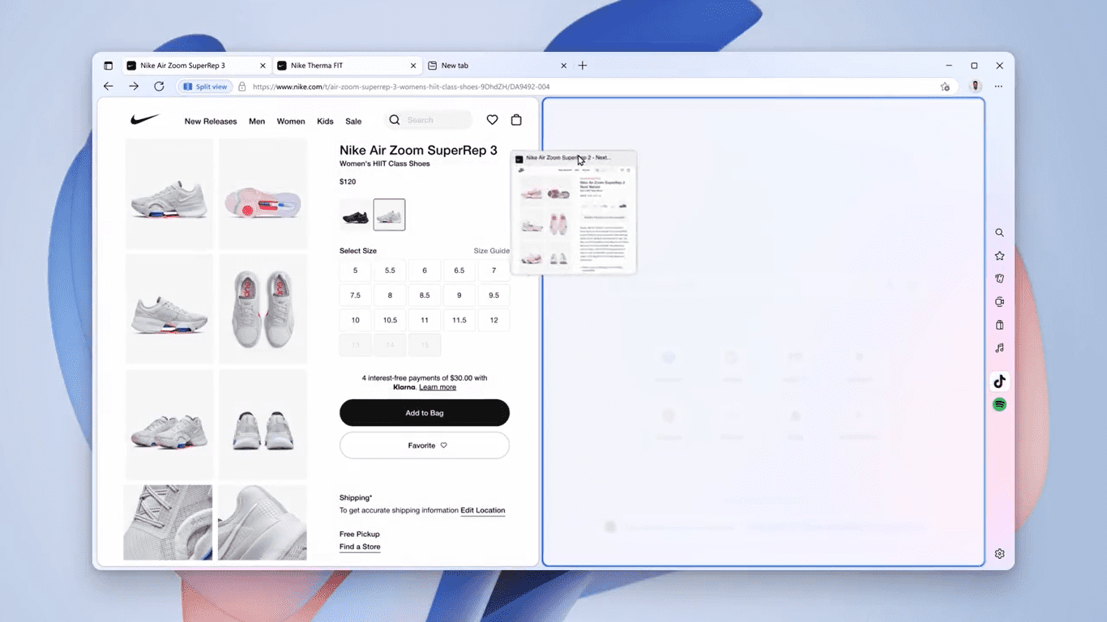Select the black shoe colorway
The width and height of the screenshot is (1107, 622).
click(x=355, y=215)
